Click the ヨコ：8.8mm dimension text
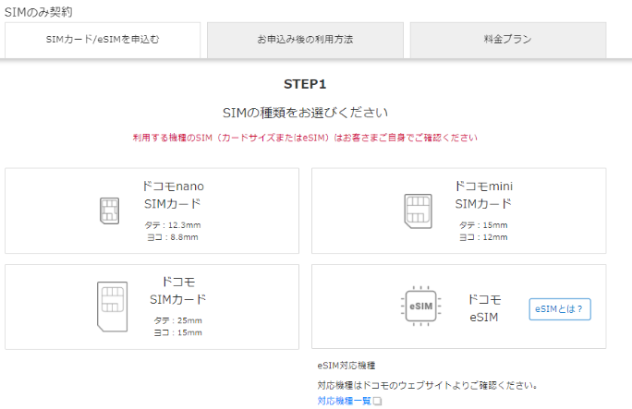The width and height of the screenshot is (632, 409). [x=173, y=237]
